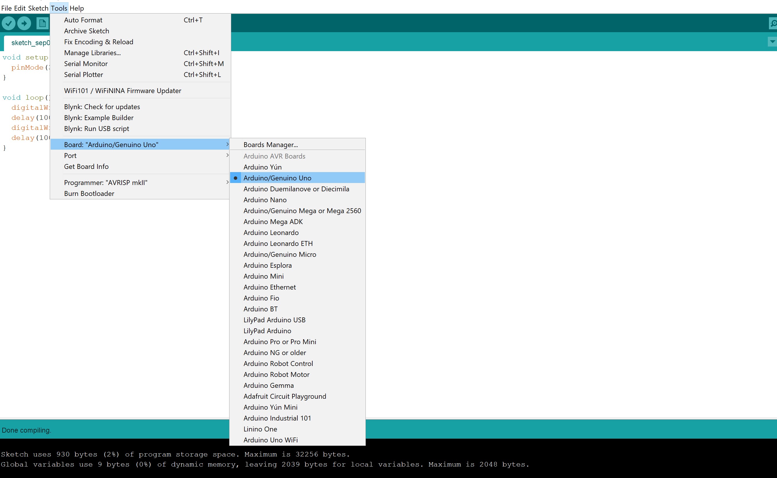Image resolution: width=777 pixels, height=478 pixels.
Task: Select Arduino/Genuino Micro board
Action: 297,254
